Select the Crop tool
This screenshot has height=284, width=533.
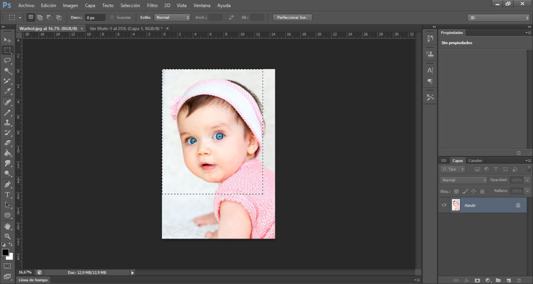pos(7,81)
